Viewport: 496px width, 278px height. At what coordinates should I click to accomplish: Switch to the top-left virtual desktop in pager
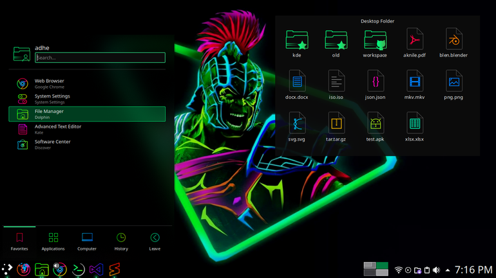[370, 265]
